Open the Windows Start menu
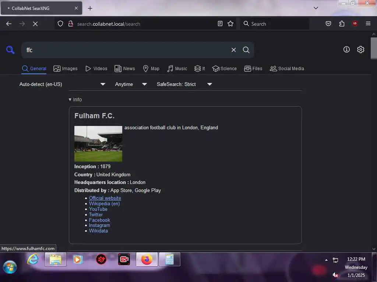The image size is (377, 282). (x=10, y=267)
